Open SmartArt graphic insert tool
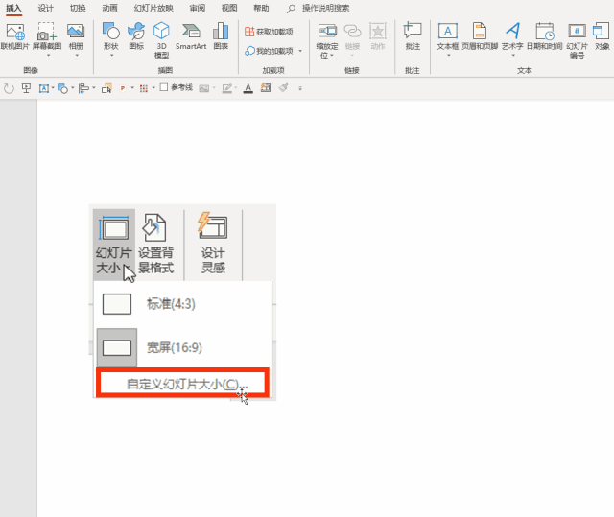This screenshot has width=614, height=517. point(191,36)
